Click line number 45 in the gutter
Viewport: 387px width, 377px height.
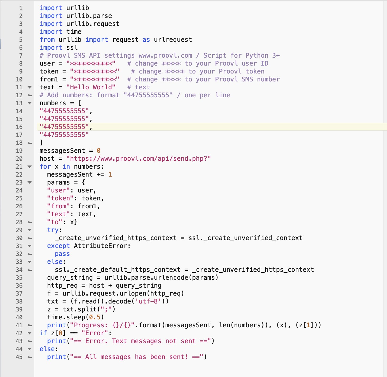coord(19,357)
